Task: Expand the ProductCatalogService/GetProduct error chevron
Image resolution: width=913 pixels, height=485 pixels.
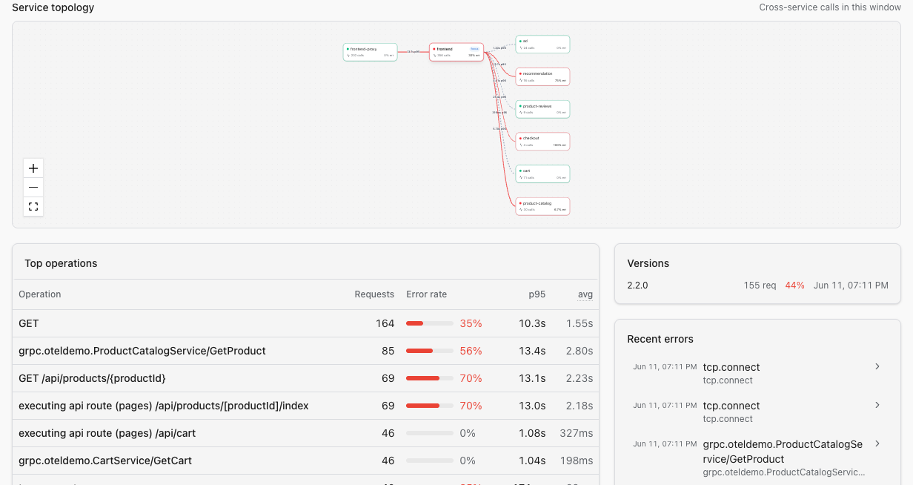Action: coord(877,443)
